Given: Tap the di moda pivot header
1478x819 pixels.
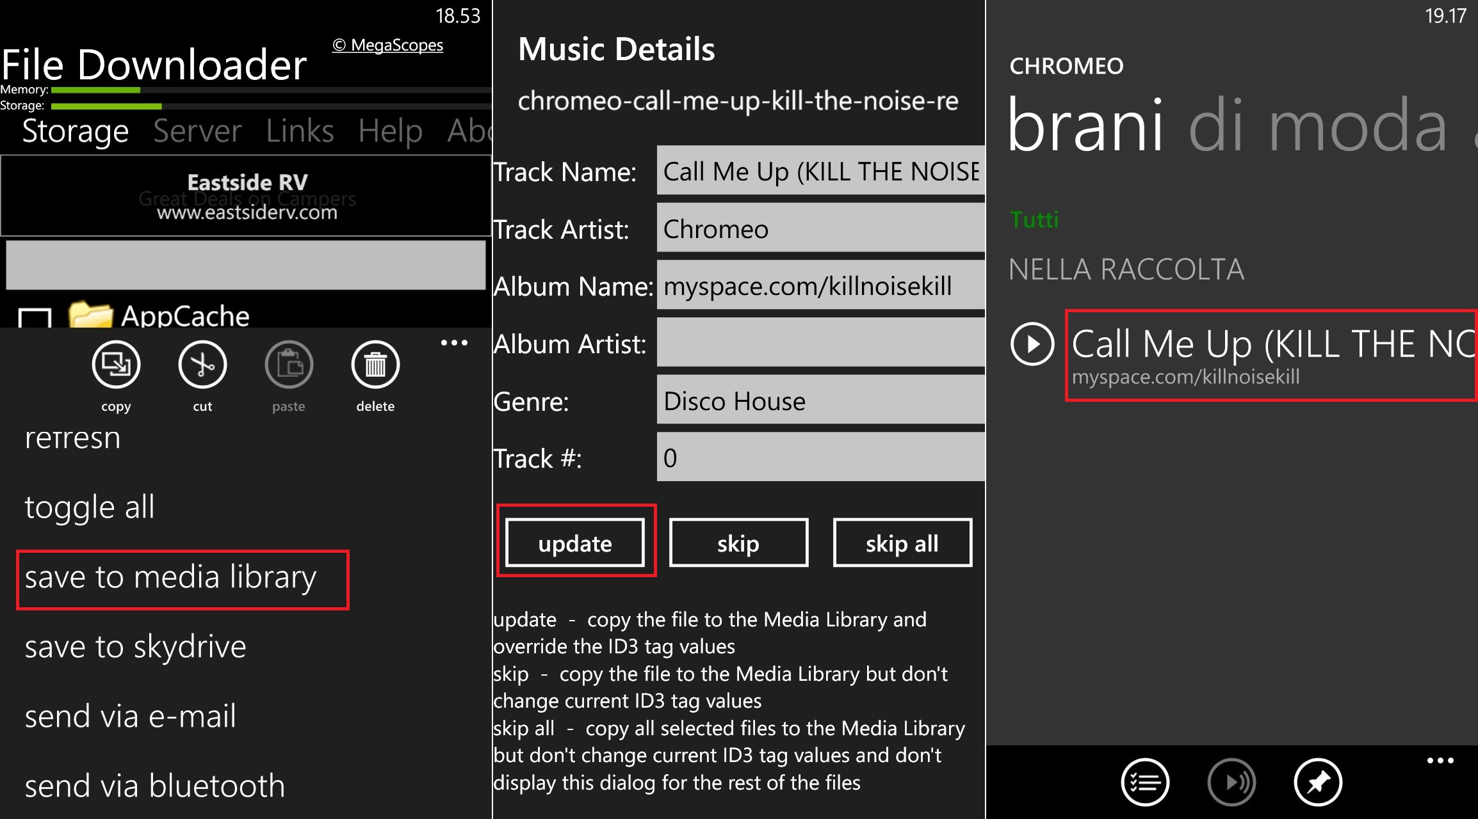Looking at the screenshot, I should click(x=1318, y=125).
